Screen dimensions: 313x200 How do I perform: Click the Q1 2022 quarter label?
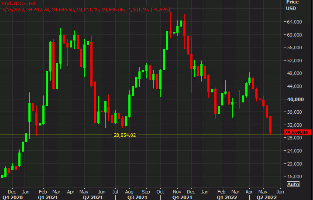click(x=227, y=197)
